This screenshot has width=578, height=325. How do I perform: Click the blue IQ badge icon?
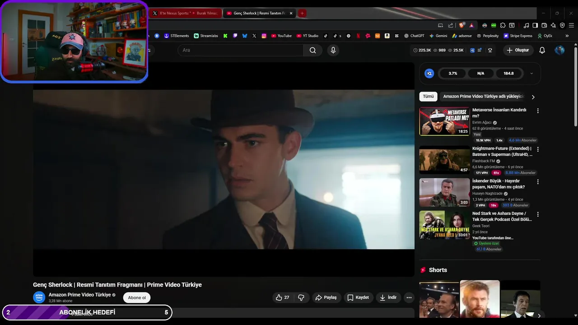(429, 73)
